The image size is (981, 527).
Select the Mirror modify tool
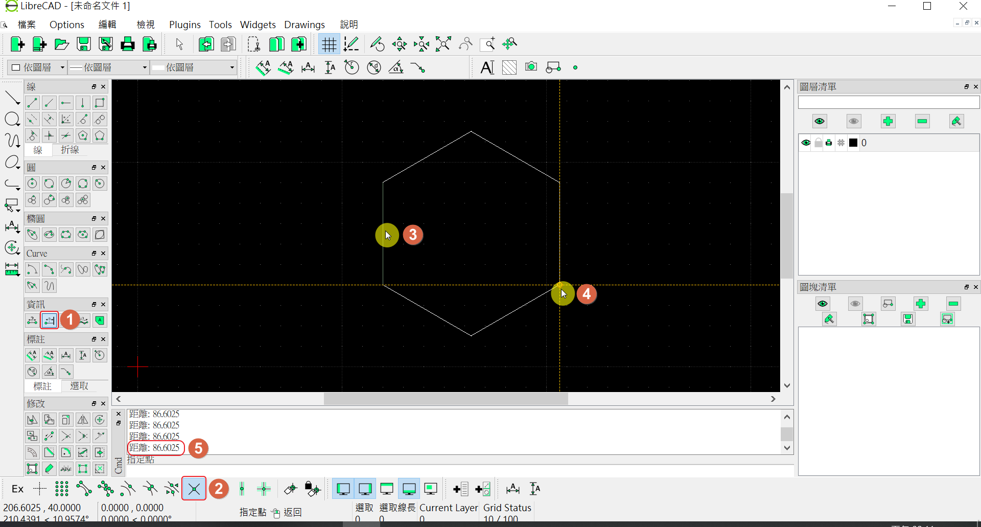click(x=83, y=420)
